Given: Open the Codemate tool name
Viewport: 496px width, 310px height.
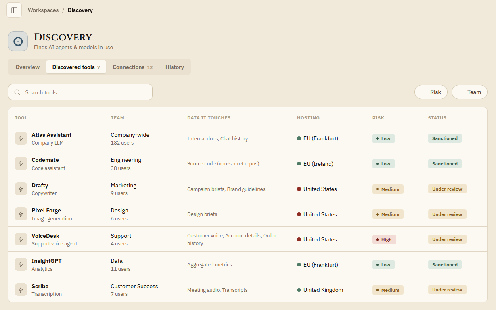Looking at the screenshot, I should point(45,160).
